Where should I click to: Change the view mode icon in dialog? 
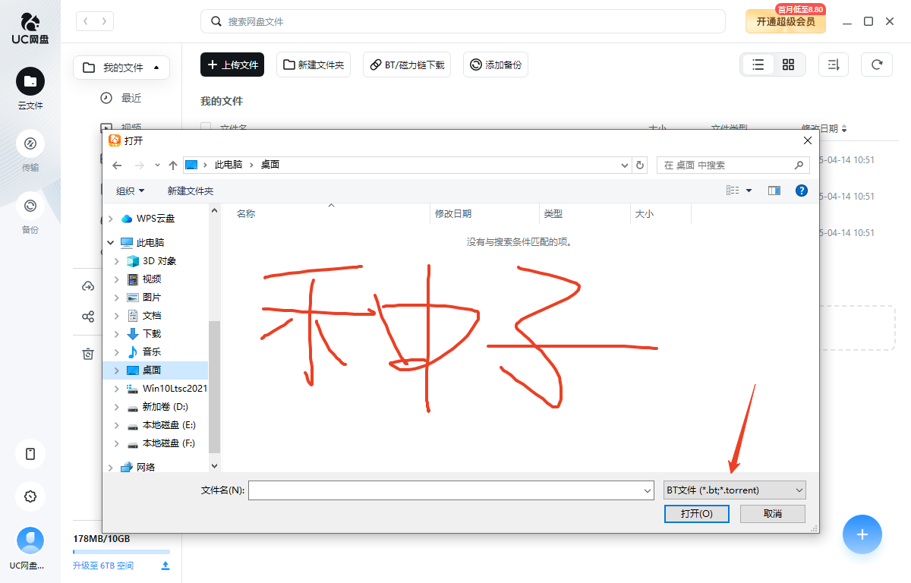coord(733,191)
